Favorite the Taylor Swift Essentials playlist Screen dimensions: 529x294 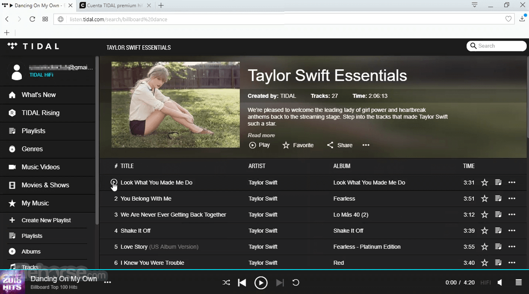click(x=298, y=145)
